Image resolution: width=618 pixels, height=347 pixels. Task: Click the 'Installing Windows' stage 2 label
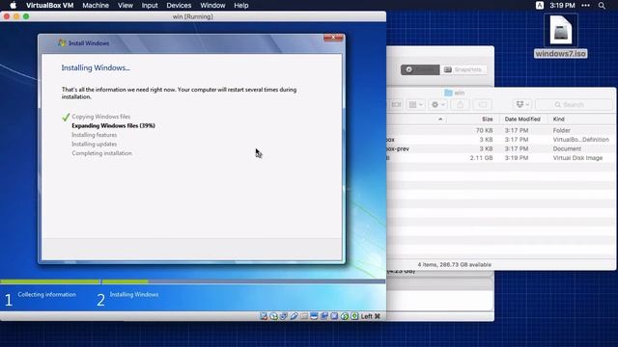[x=134, y=294]
